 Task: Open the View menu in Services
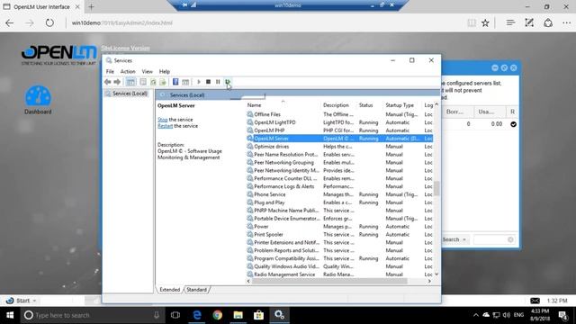pyautogui.click(x=148, y=71)
